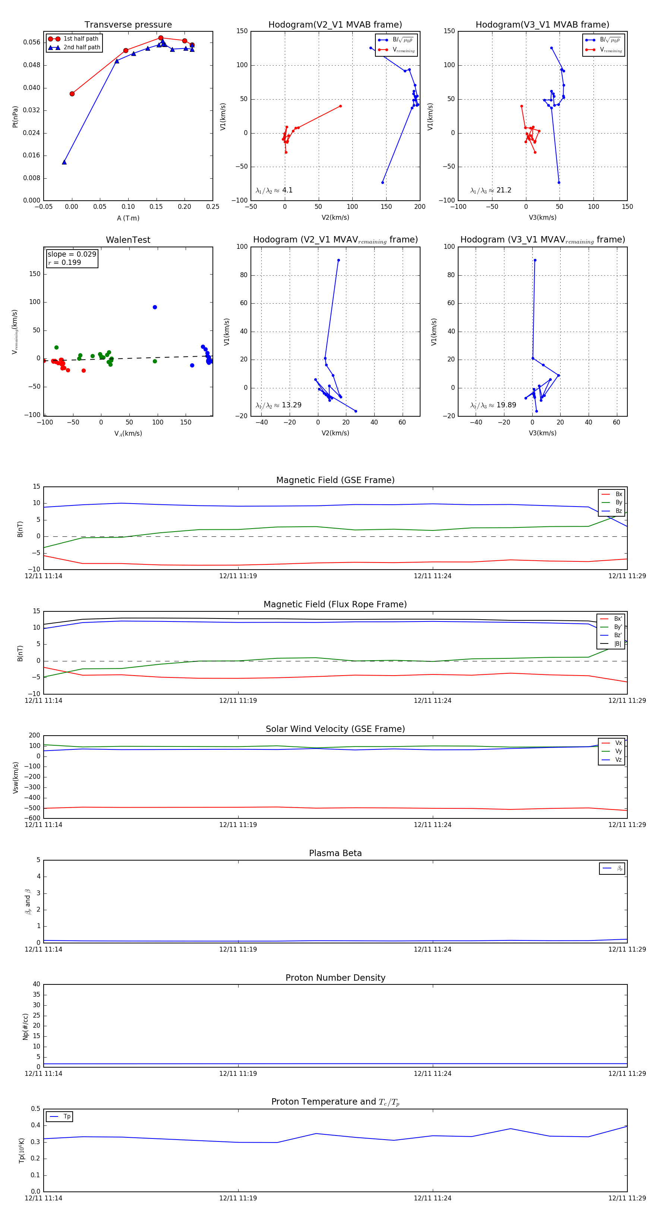671x1231 pixels.
Task: Select the Vy legend entry in solar wind plot
Action: pyautogui.click(x=612, y=751)
